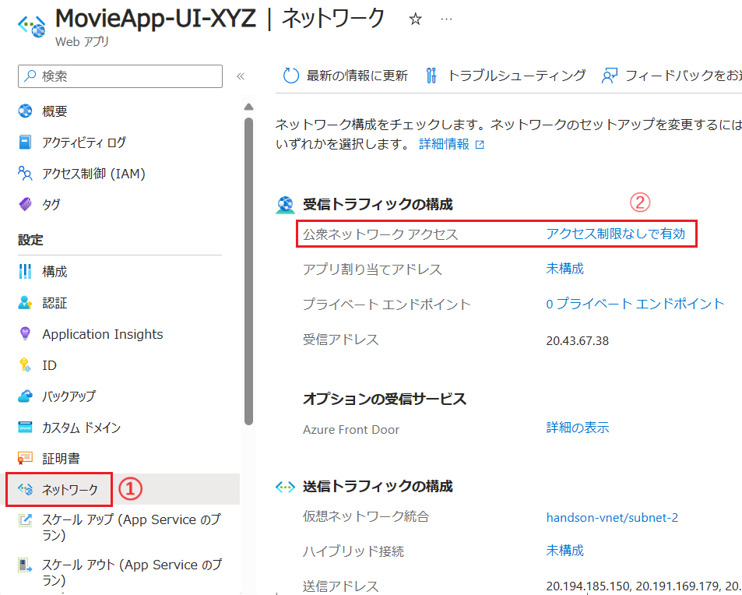Click 詳細の表示 for Azure Front Door
Viewport: 742px width, 595px height.
point(577,428)
